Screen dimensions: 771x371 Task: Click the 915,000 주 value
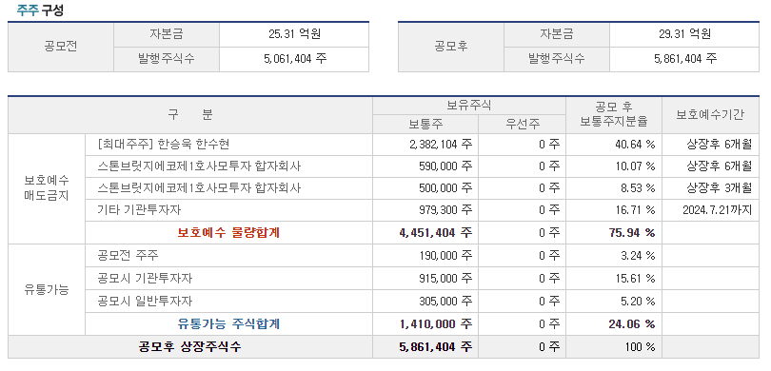445,278
